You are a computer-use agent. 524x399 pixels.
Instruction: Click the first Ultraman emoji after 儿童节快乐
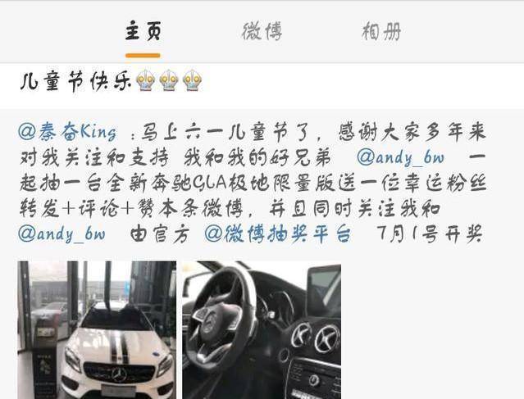coord(146,80)
